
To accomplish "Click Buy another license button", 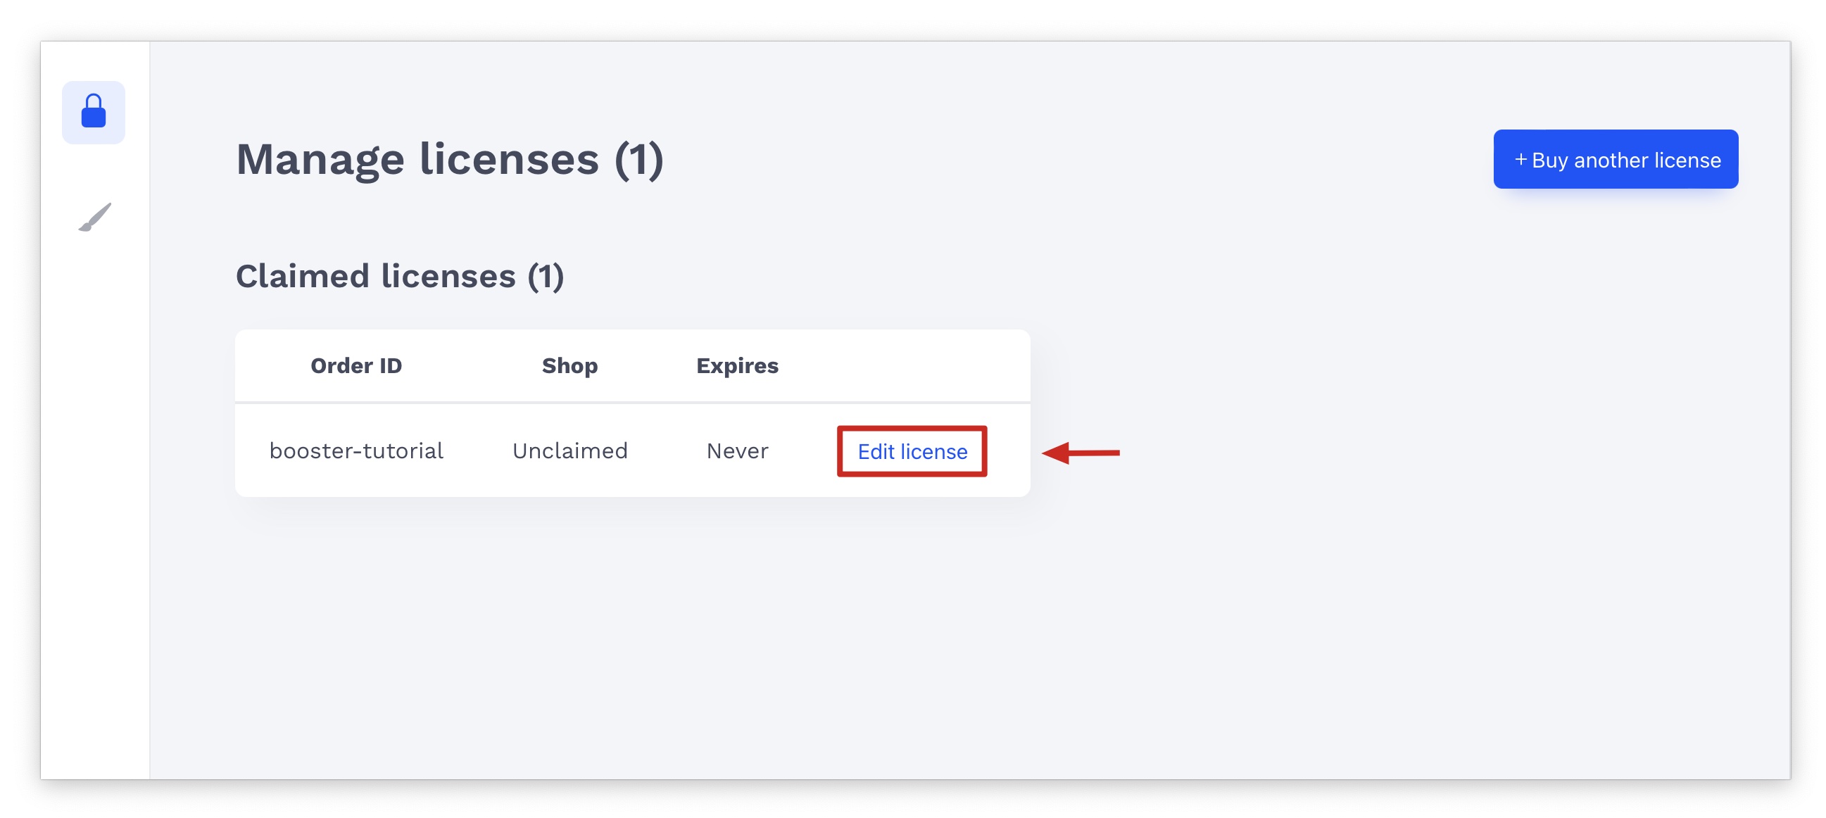I will click(x=1615, y=160).
